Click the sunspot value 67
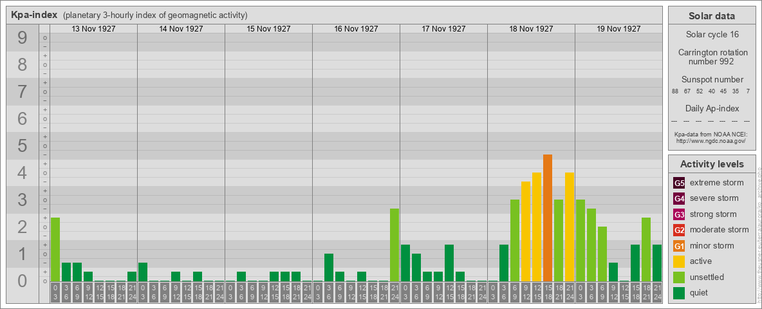762x309 pixels. pos(687,91)
